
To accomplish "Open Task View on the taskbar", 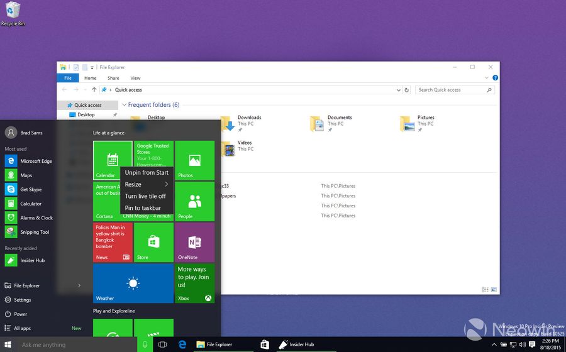I will 162,344.
